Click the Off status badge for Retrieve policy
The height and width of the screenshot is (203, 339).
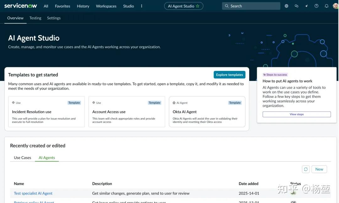point(293,202)
